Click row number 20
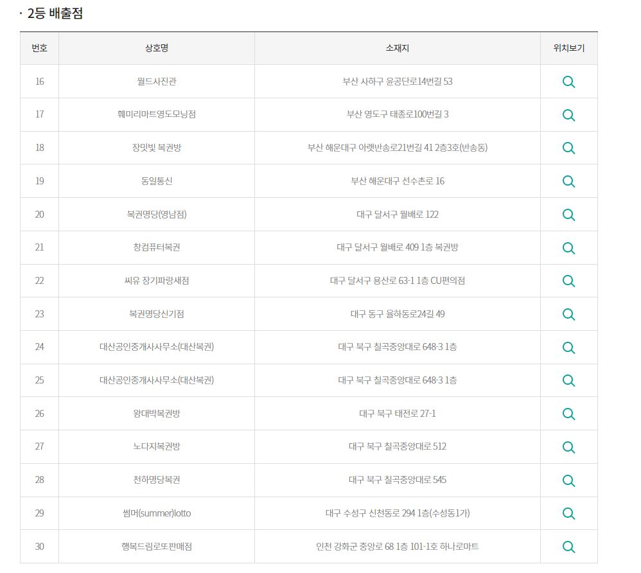This screenshot has width=641, height=573. 39,215
